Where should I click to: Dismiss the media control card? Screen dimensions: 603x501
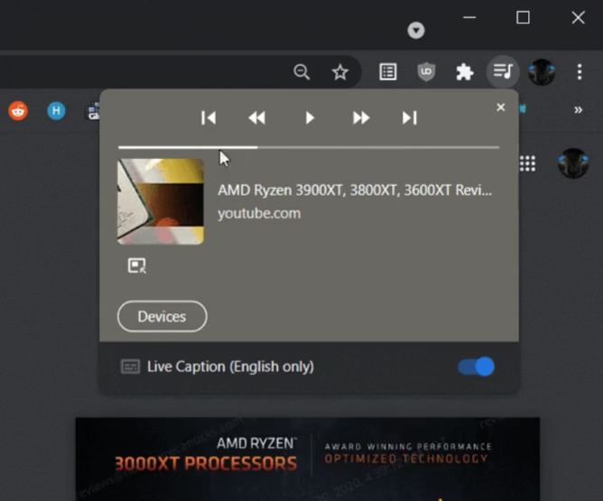500,107
